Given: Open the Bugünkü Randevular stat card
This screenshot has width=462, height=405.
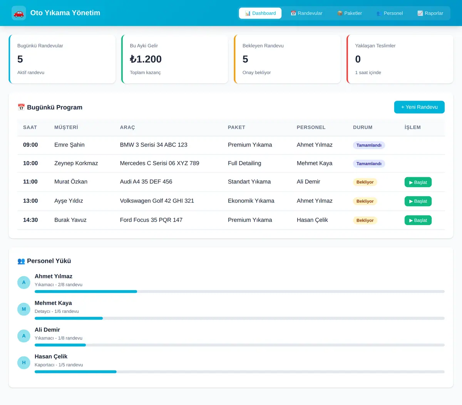Looking at the screenshot, I should (62, 59).
